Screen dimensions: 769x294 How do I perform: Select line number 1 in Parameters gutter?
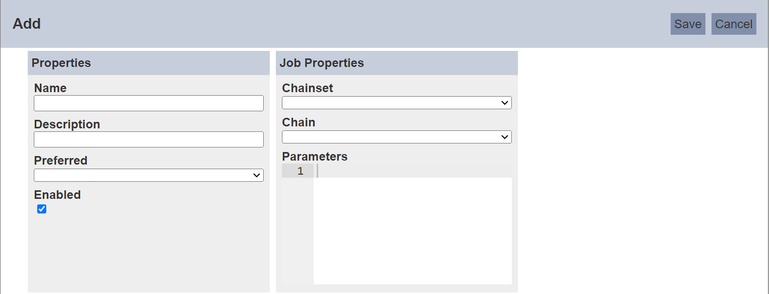pyautogui.click(x=301, y=171)
